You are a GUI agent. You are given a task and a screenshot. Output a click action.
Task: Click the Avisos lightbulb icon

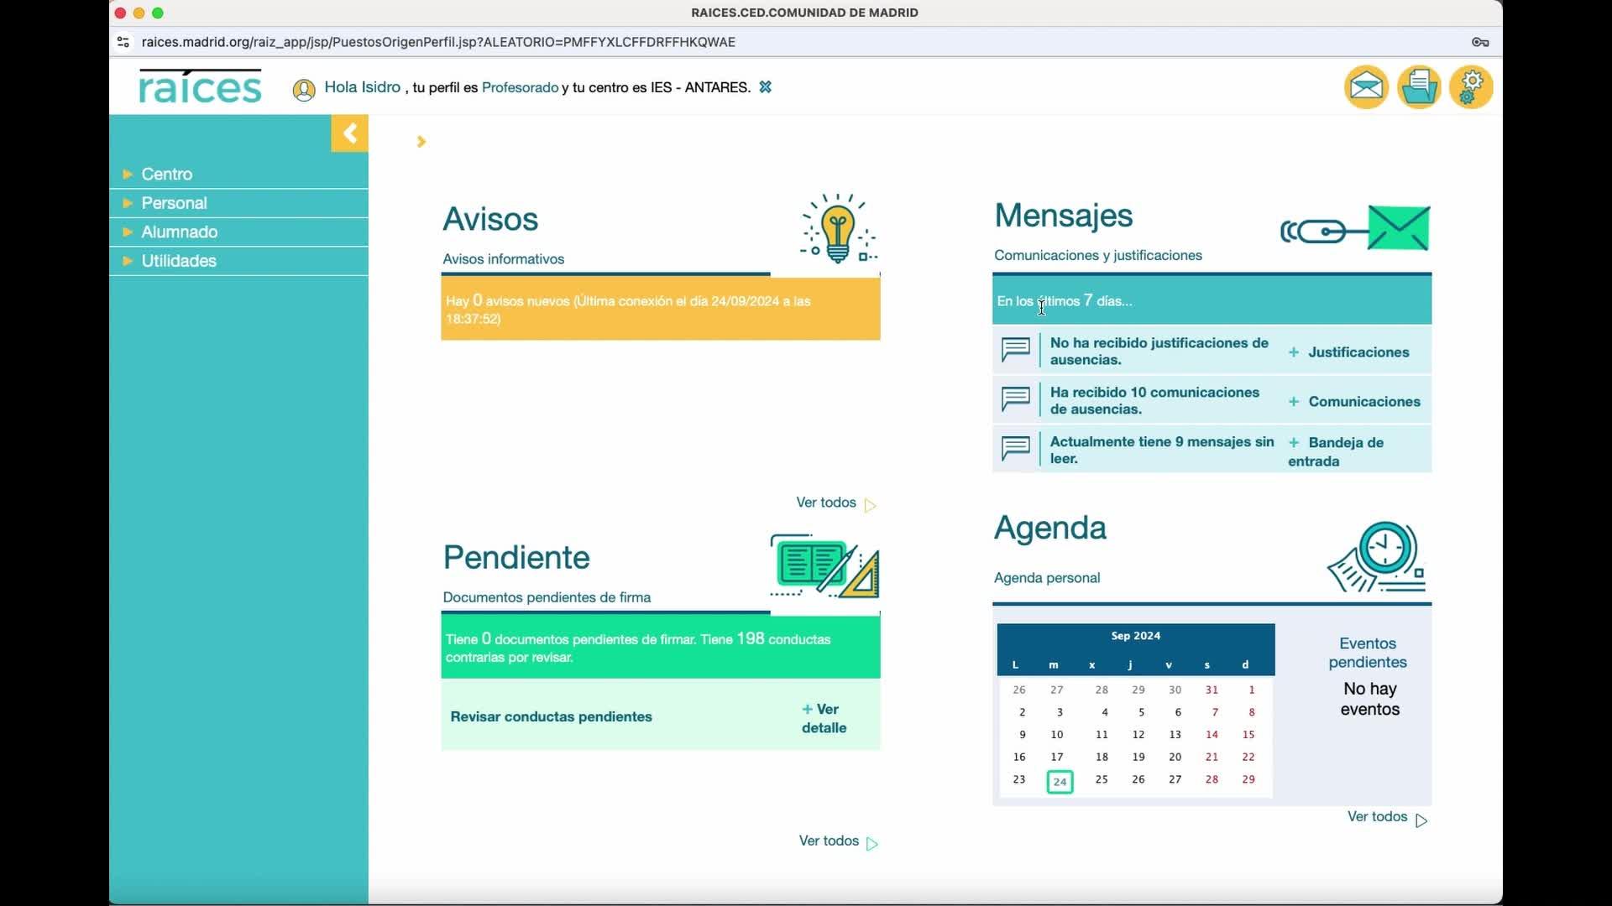click(837, 229)
